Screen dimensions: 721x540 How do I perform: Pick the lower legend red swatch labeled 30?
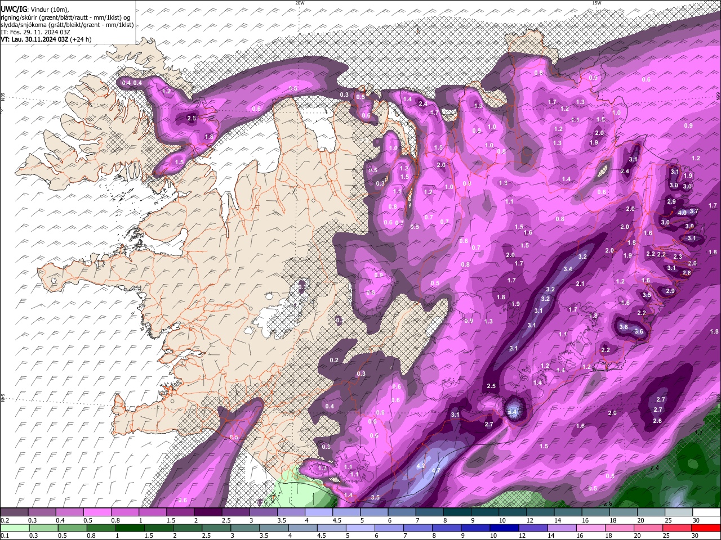(706, 528)
